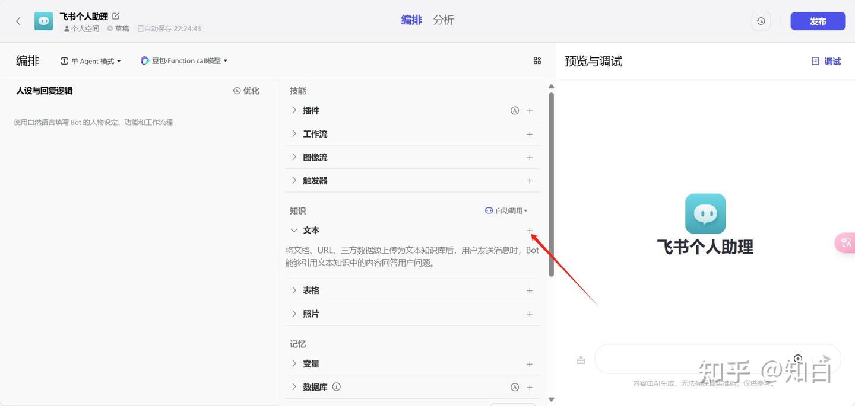This screenshot has height=406, width=855.
Task: Auto-add plugins with the 插件 A icon
Action: (515, 111)
